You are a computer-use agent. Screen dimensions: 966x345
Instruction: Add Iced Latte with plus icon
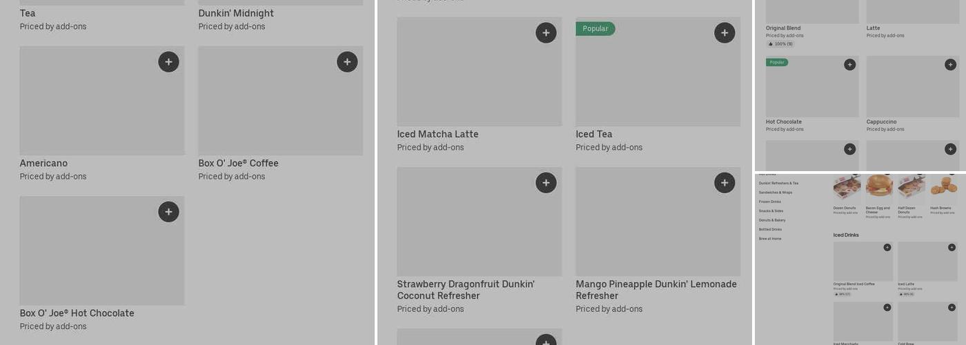(952, 247)
